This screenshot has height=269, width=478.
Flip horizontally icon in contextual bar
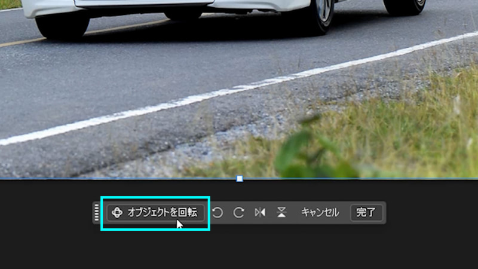click(x=260, y=212)
